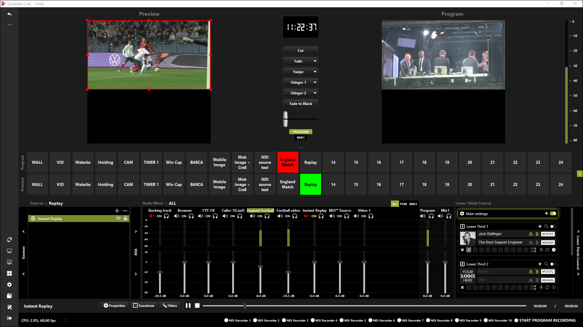The height and width of the screenshot is (327, 583).
Task: Click Lower Third 1 clock timer icon
Action: pos(554,250)
